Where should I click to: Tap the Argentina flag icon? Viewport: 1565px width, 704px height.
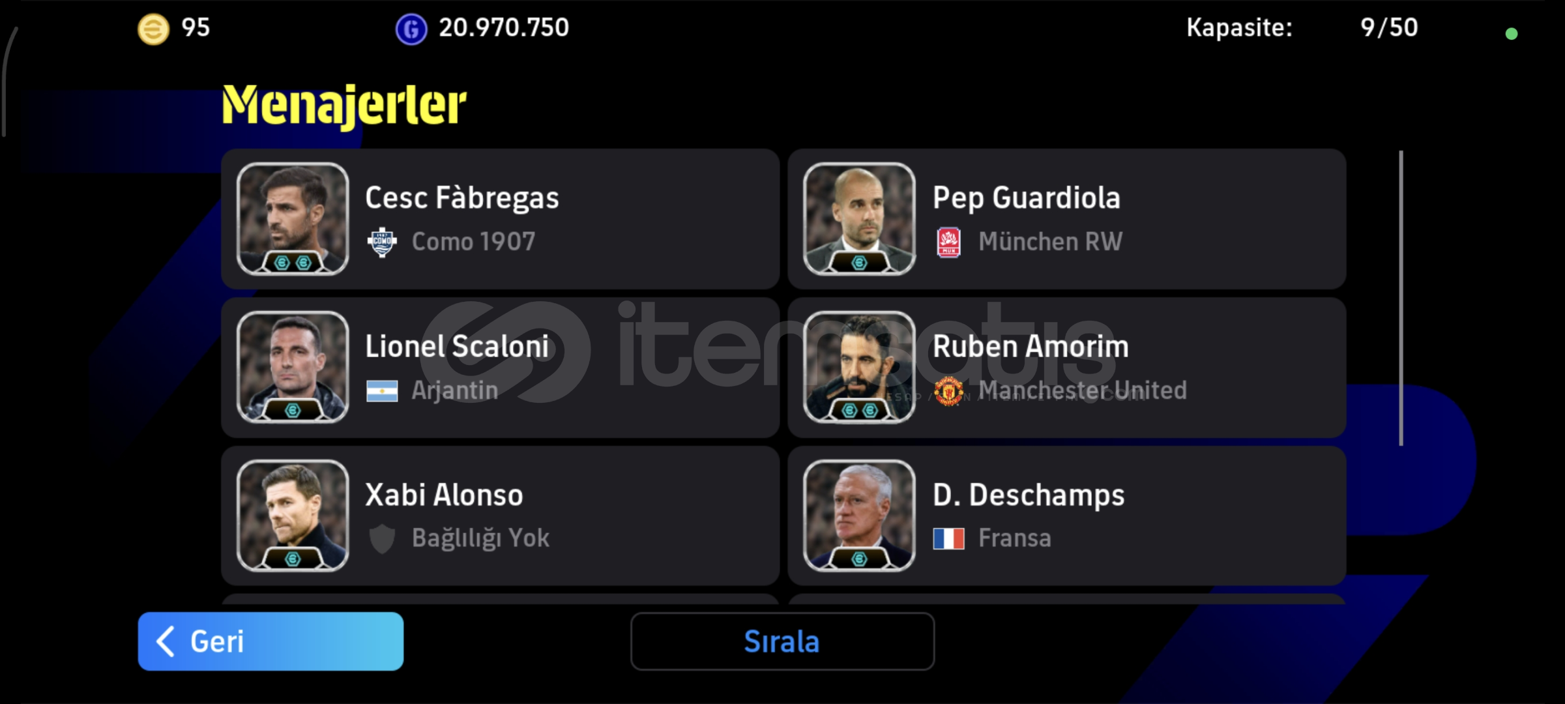pos(382,391)
